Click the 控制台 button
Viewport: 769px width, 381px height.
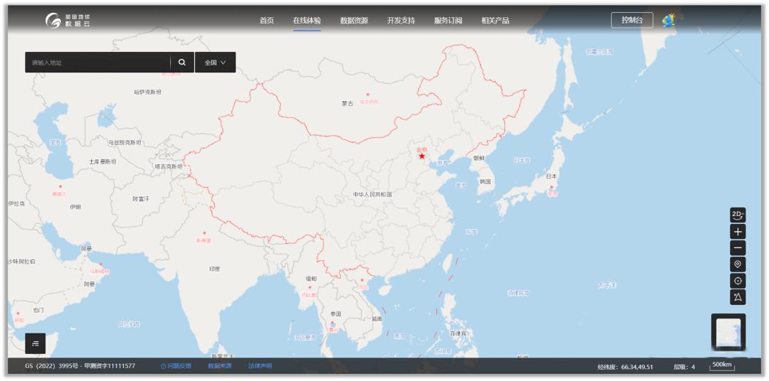pyautogui.click(x=632, y=21)
